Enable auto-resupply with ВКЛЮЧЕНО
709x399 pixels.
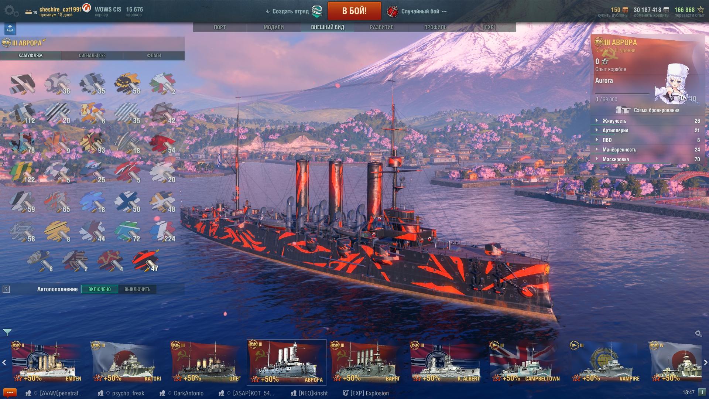pos(99,289)
